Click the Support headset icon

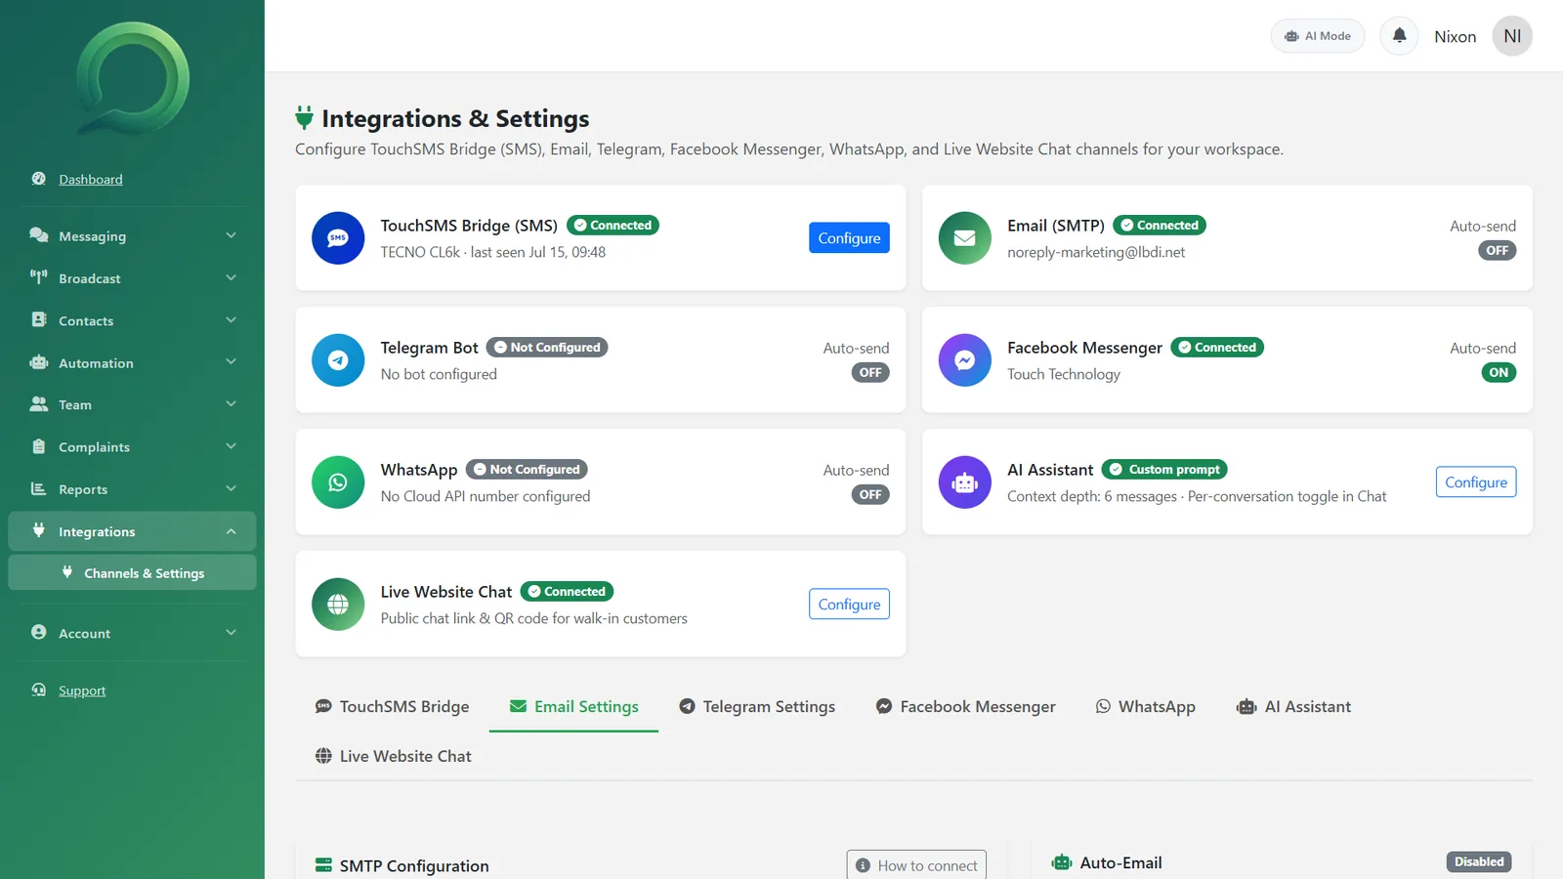coord(39,690)
